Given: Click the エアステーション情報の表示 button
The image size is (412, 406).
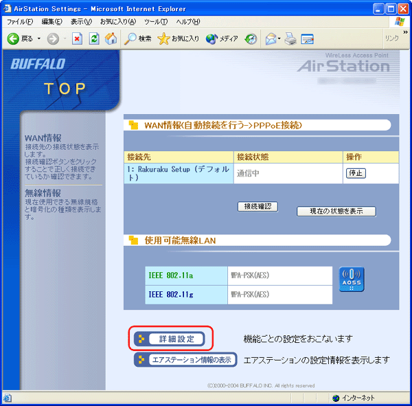Looking at the screenshot, I should coord(185,359).
